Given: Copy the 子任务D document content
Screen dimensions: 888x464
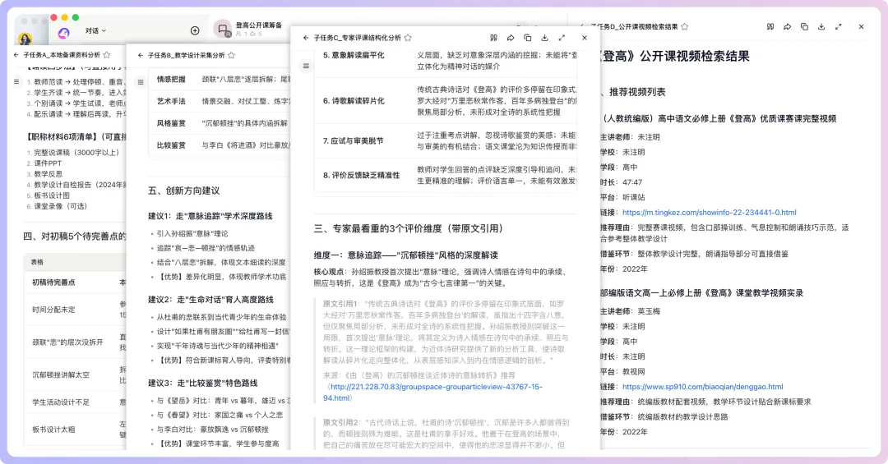Looking at the screenshot, I should point(804,26).
